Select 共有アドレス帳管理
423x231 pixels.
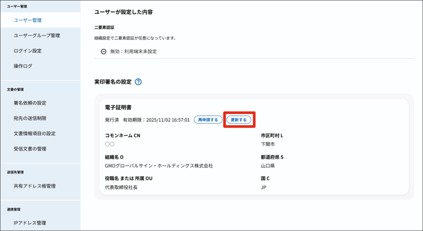pyautogui.click(x=35, y=186)
